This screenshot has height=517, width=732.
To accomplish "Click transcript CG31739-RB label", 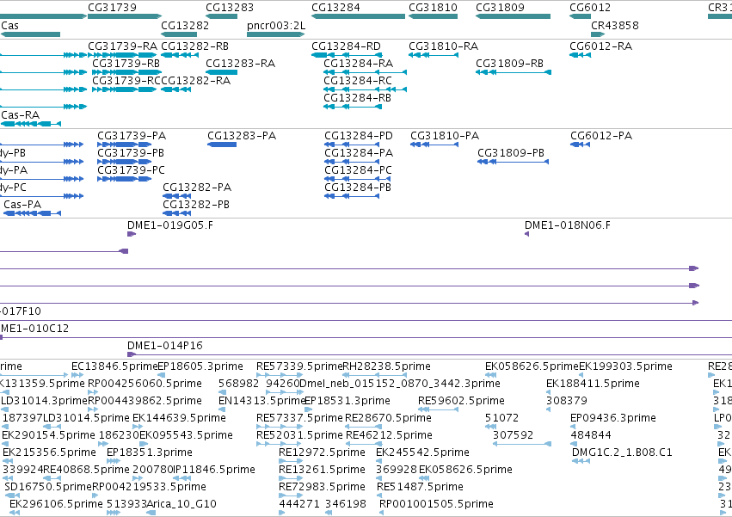I will [x=126, y=64].
